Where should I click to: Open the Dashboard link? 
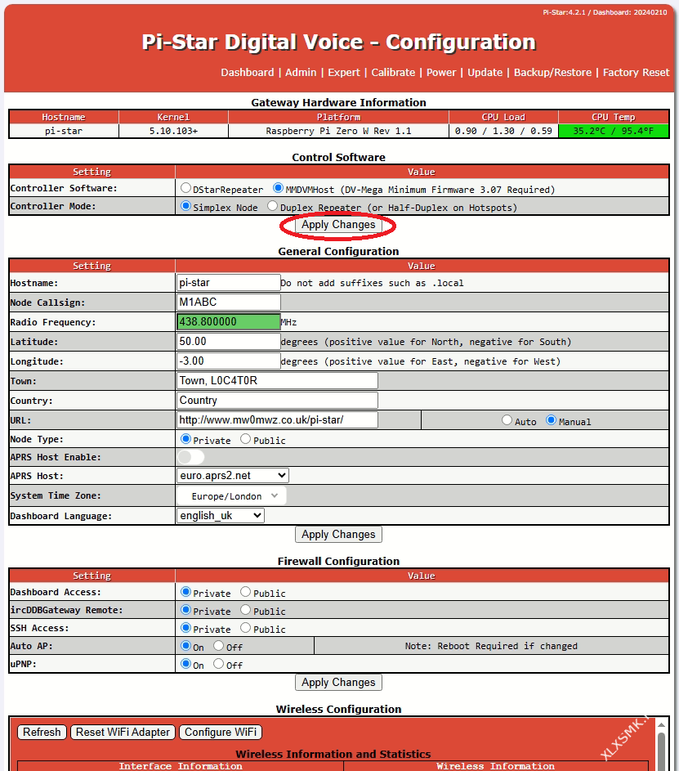(x=247, y=72)
